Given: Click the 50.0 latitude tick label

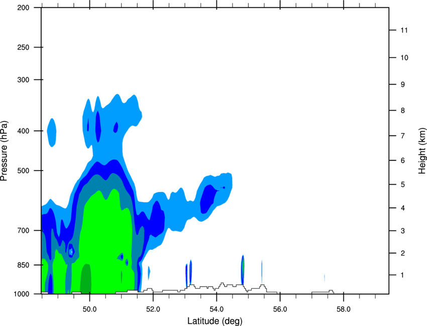Looking at the screenshot, I should [89, 309].
